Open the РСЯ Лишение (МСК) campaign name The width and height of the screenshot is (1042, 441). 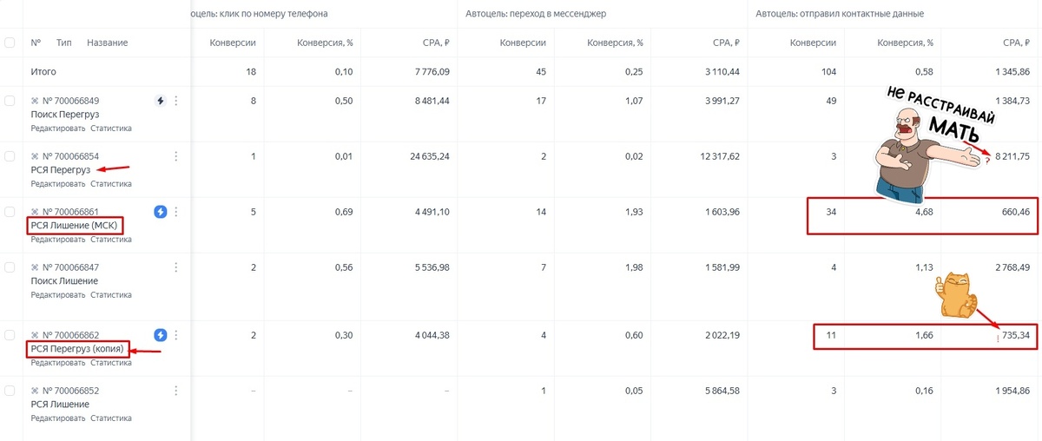[74, 226]
